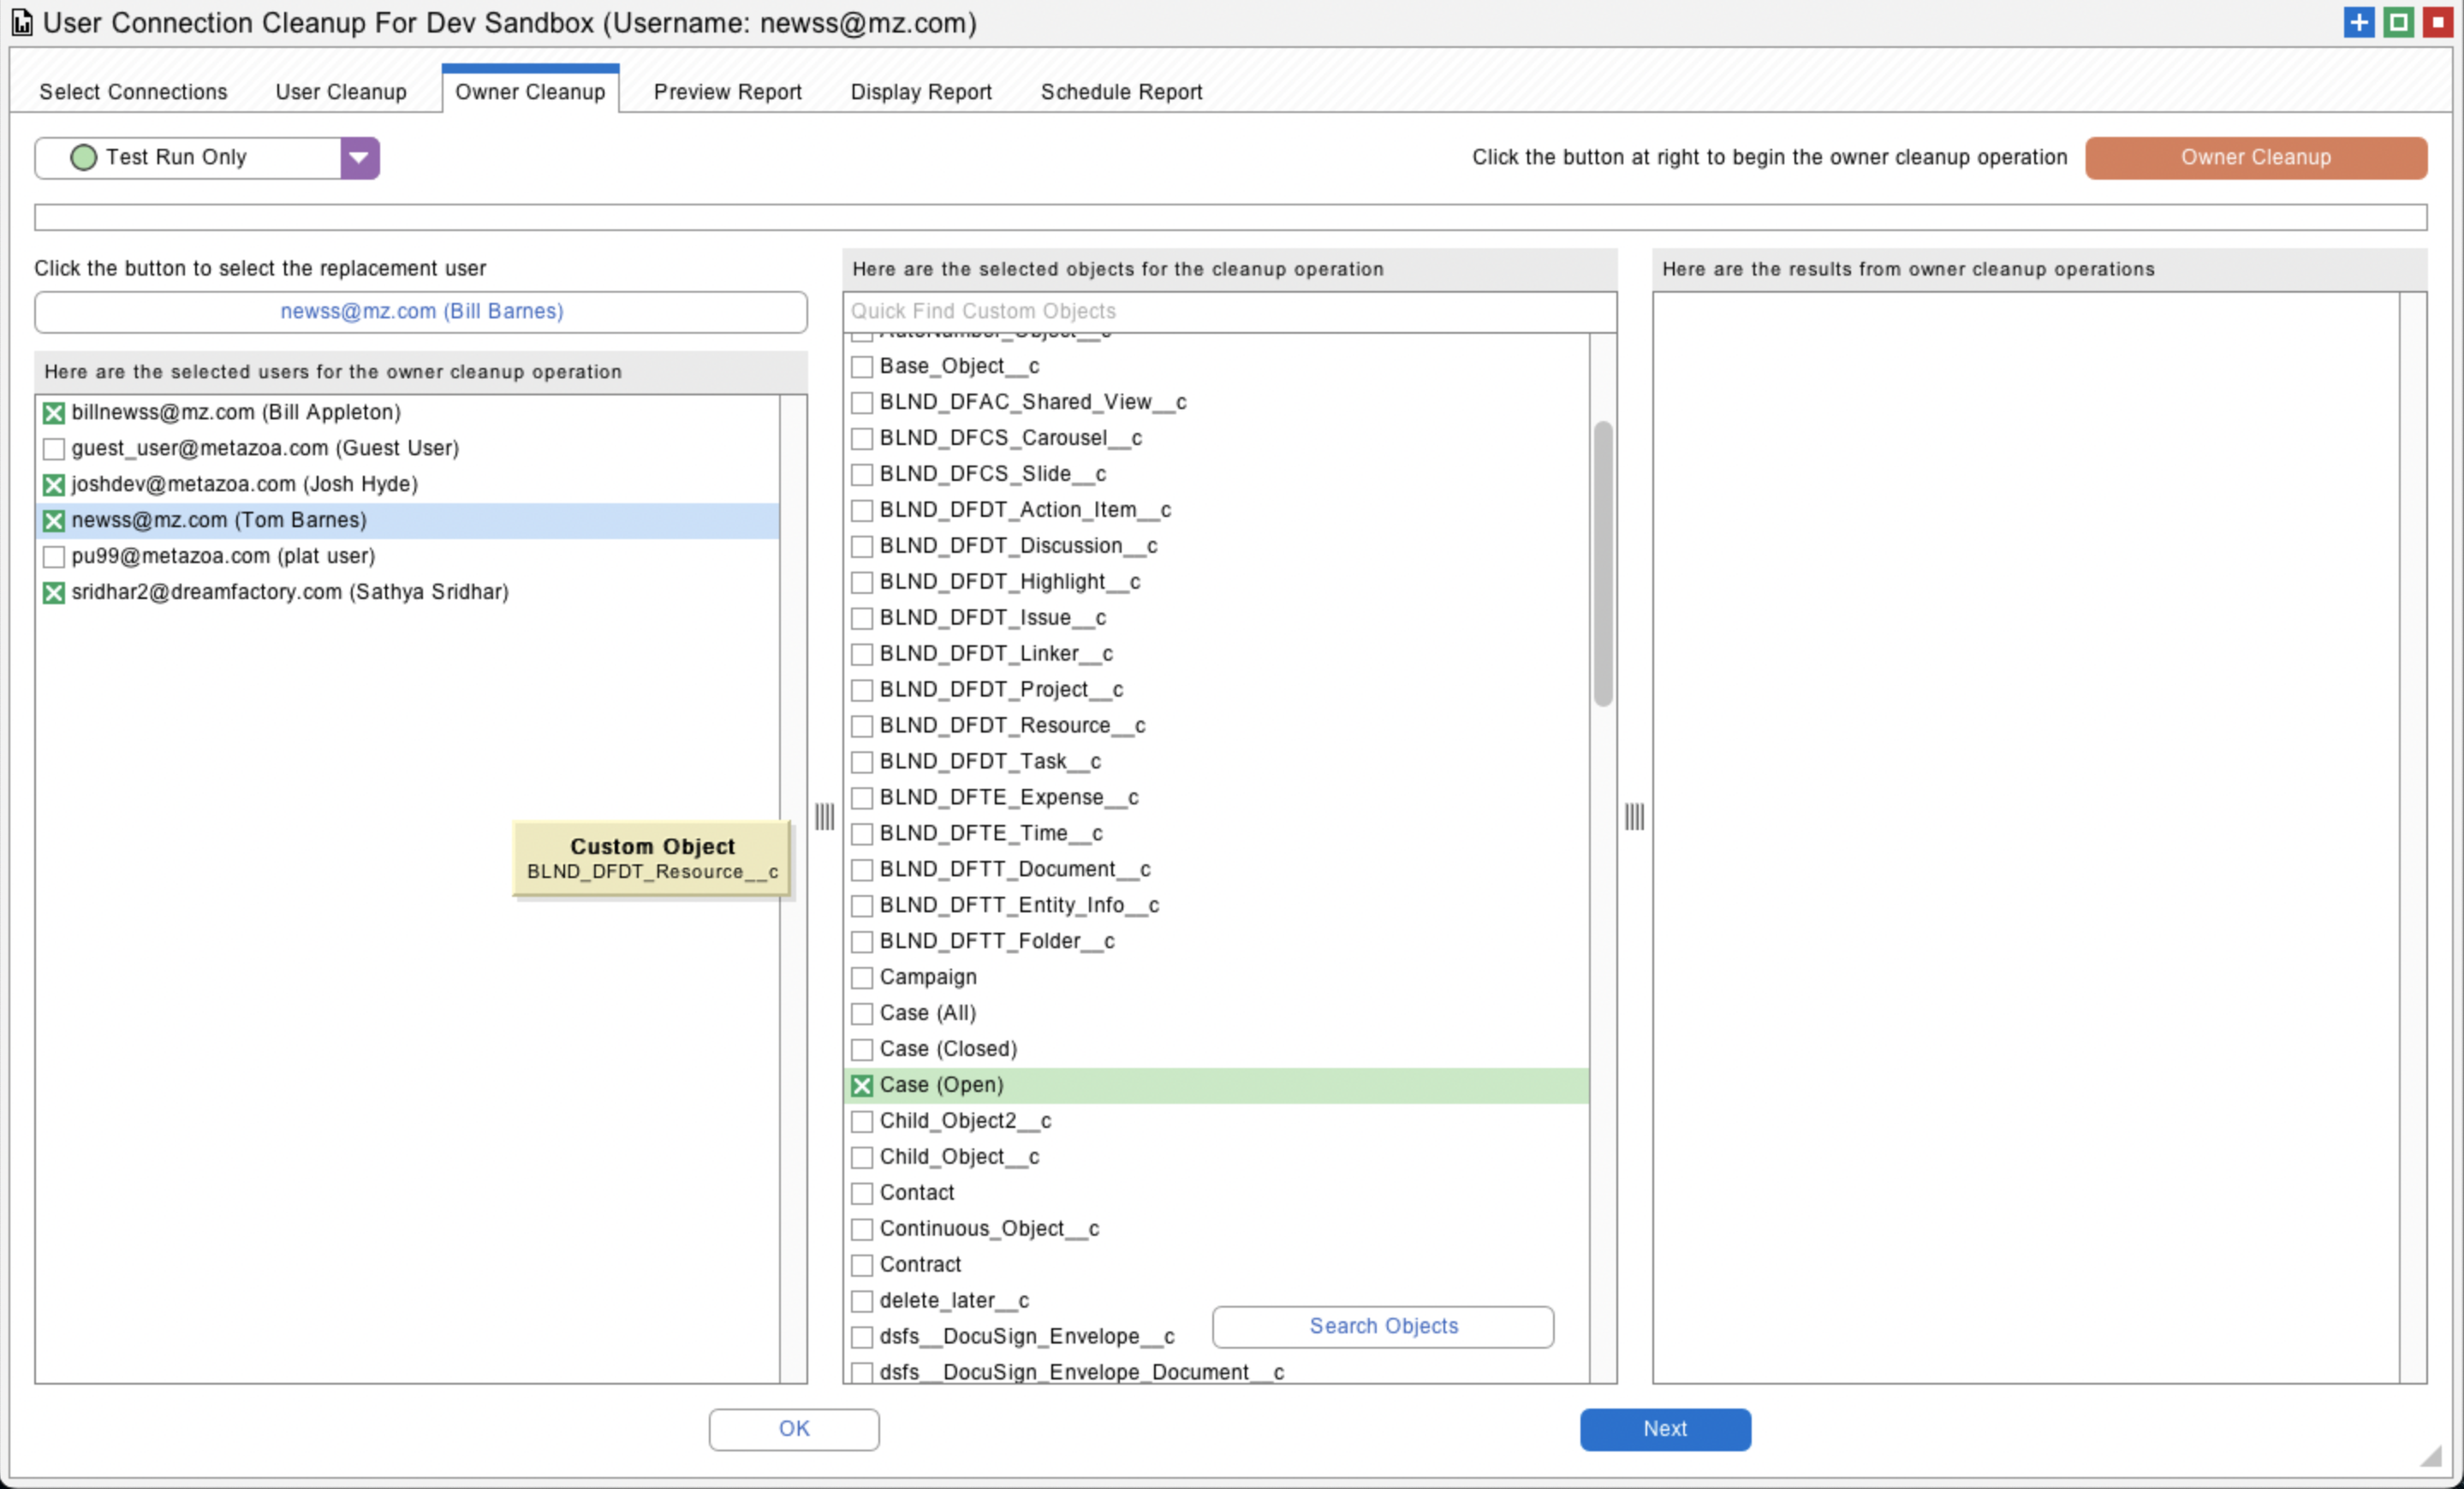The image size is (2464, 1489).
Task: Click the objects list scrollbar thumb
Action: click(1603, 565)
